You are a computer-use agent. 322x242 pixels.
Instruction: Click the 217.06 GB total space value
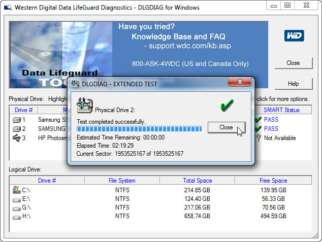pyautogui.click(x=197, y=208)
